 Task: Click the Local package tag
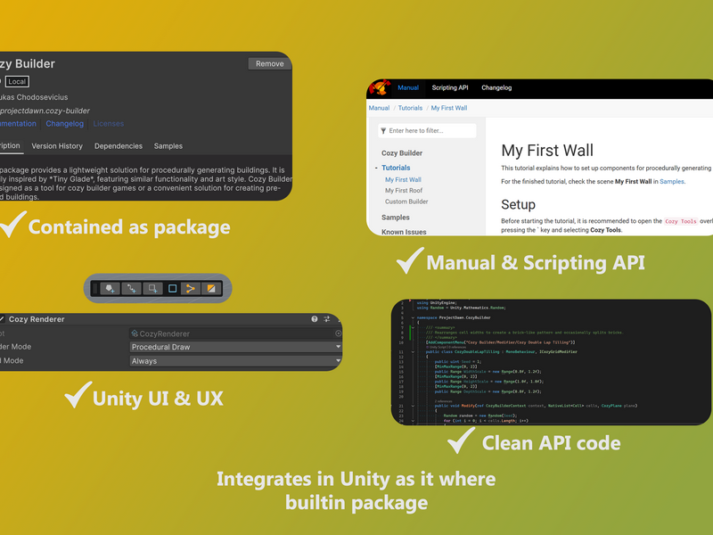point(17,81)
